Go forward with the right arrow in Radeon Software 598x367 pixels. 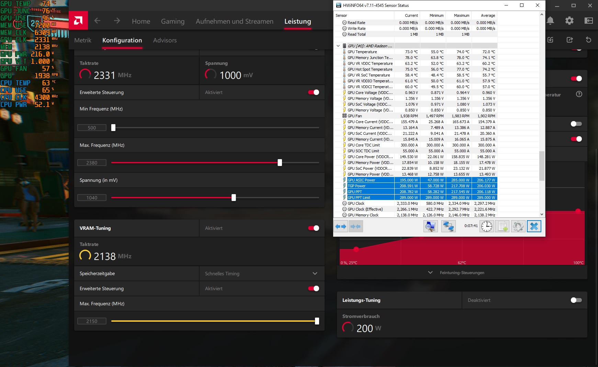(117, 21)
